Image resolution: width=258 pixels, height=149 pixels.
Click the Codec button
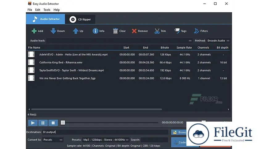pos(179,142)
